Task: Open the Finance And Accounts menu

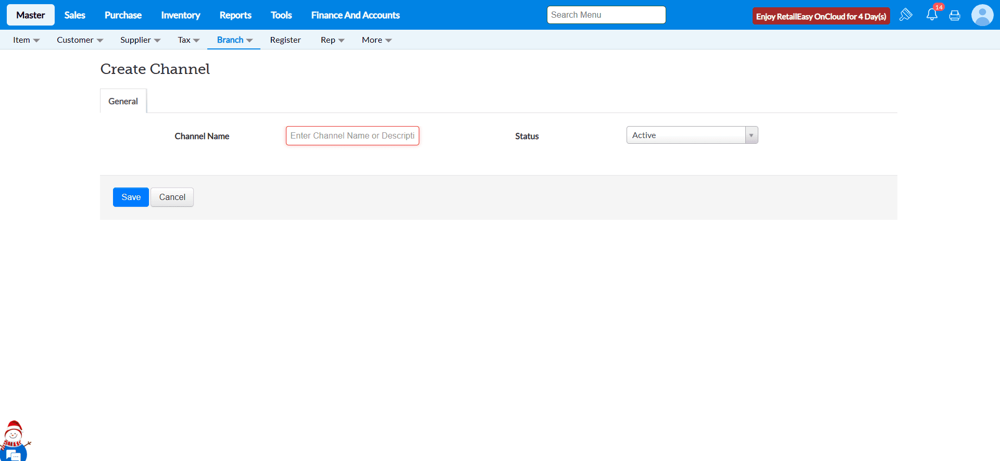Action: (355, 15)
